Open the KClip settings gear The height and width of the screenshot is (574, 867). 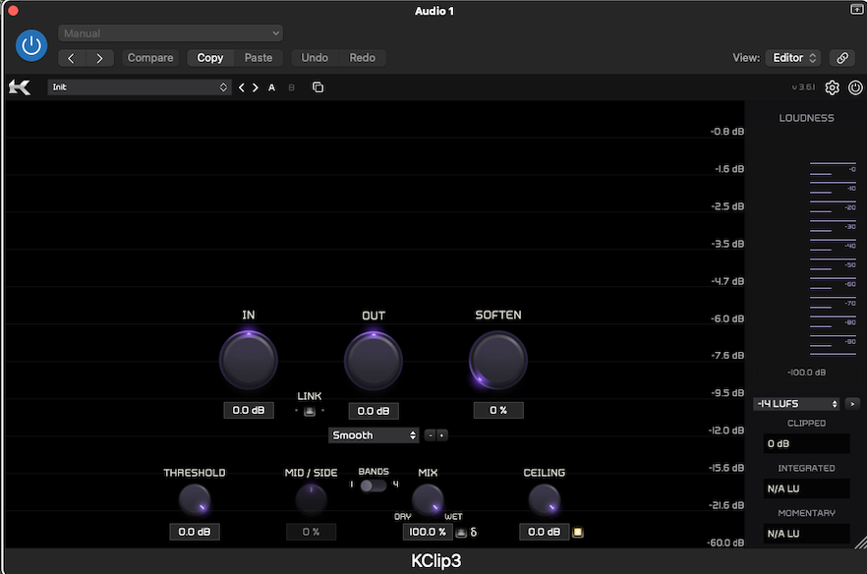pos(833,87)
